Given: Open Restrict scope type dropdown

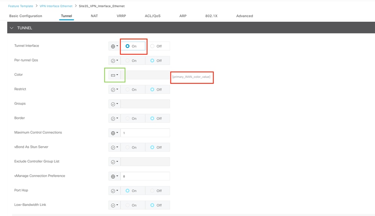Looking at the screenshot, I should pyautogui.click(x=114, y=90).
